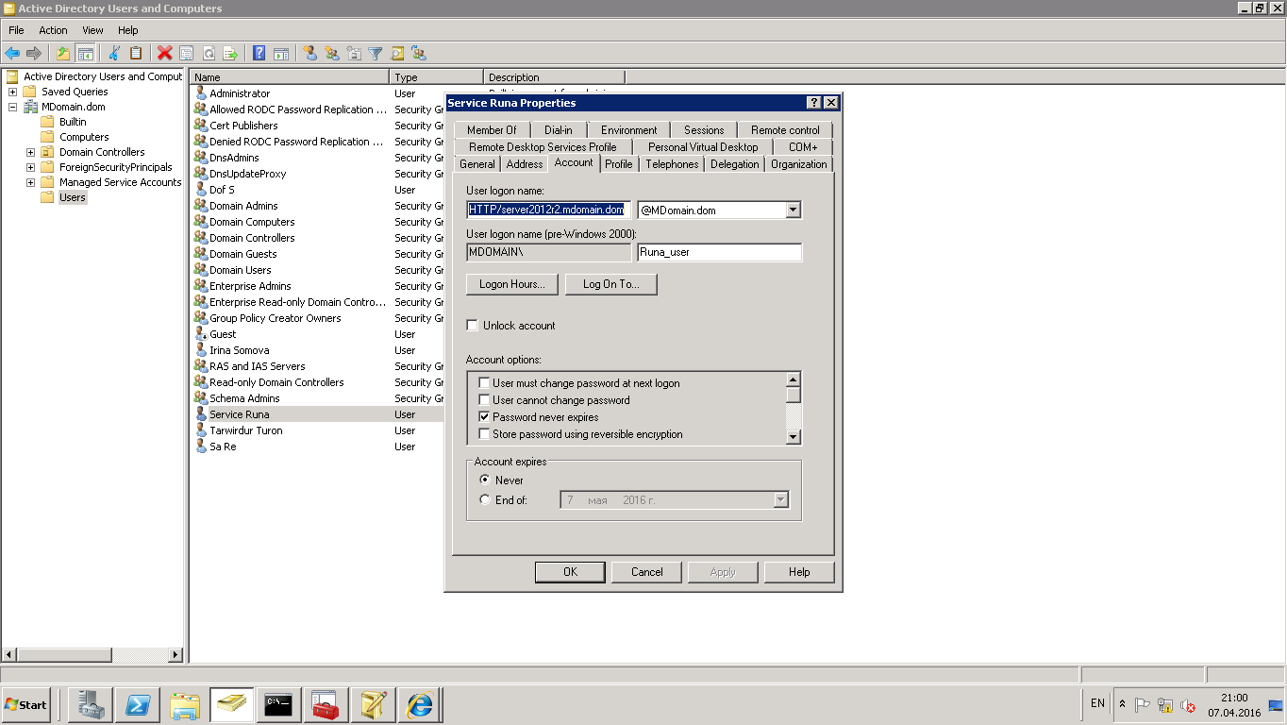
Task: Click the Runa_user pre-Windows 2000 logon field
Action: pyautogui.click(x=719, y=252)
